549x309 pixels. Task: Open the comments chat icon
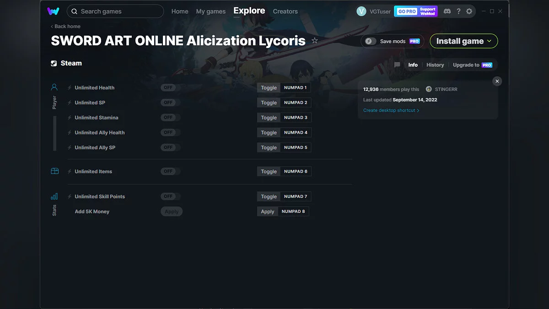tap(397, 65)
